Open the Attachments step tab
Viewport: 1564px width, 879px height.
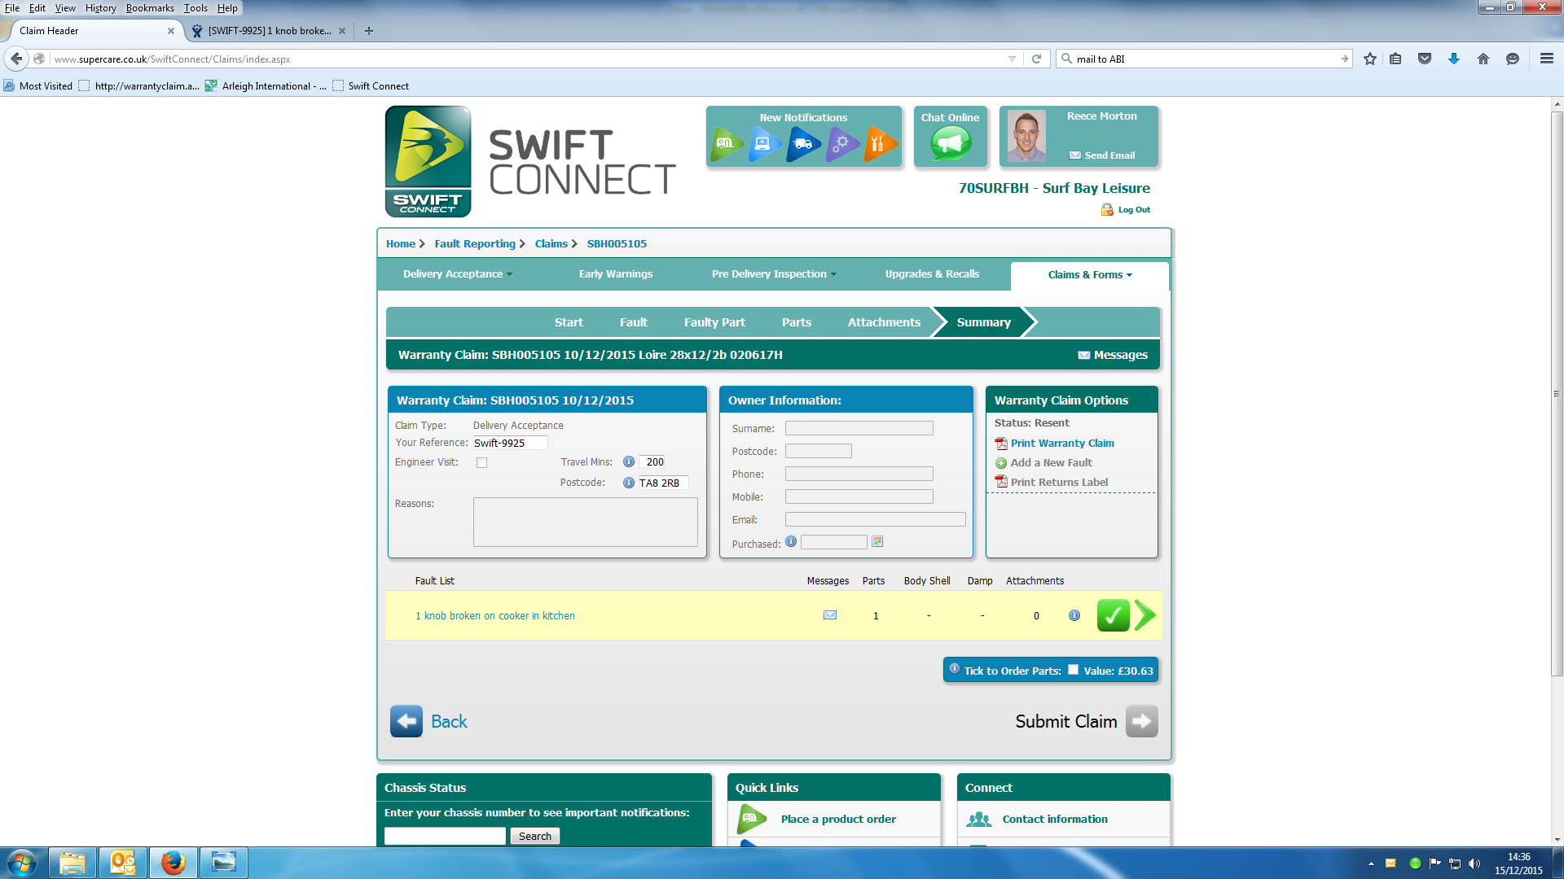pos(884,322)
